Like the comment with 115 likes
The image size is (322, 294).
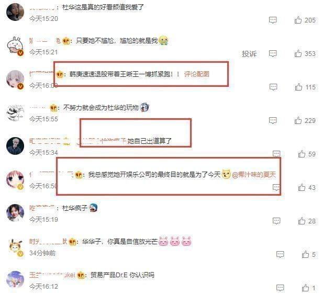(x=298, y=87)
